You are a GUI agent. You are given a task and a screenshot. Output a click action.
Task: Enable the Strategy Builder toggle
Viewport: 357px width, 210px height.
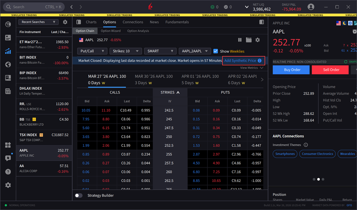79,195
